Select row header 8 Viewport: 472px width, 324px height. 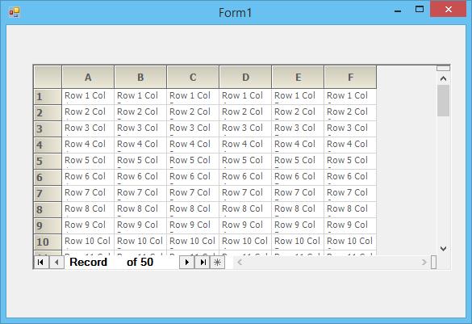point(48,210)
